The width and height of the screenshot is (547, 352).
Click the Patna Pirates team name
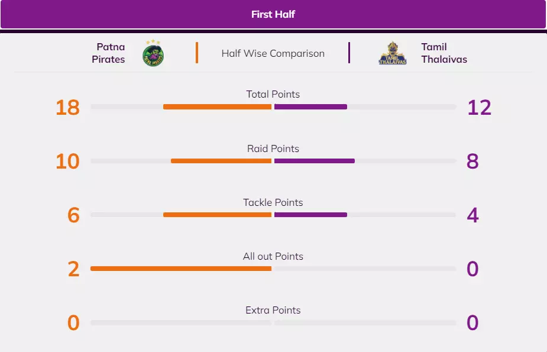click(108, 53)
